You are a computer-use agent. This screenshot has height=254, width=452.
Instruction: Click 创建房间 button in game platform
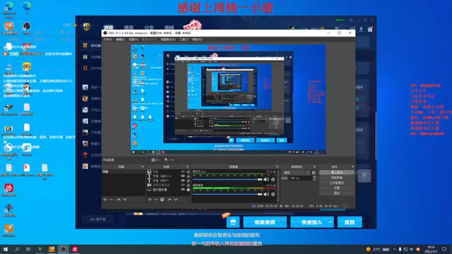[265, 222]
